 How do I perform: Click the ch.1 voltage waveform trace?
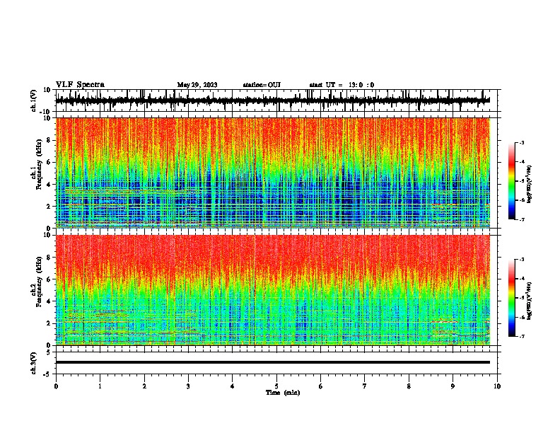pyautogui.click(x=273, y=100)
